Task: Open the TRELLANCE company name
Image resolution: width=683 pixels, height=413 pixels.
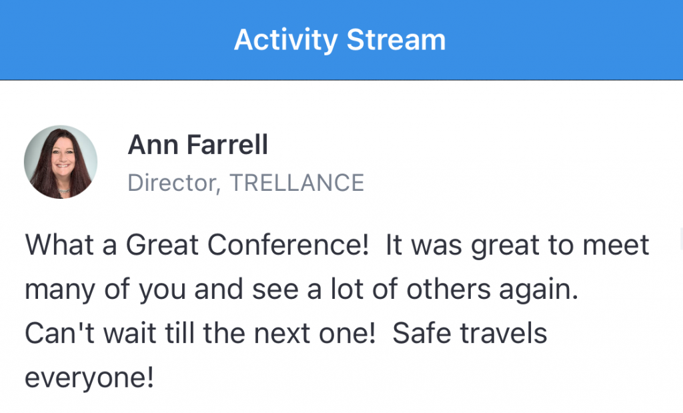Action: point(297,183)
